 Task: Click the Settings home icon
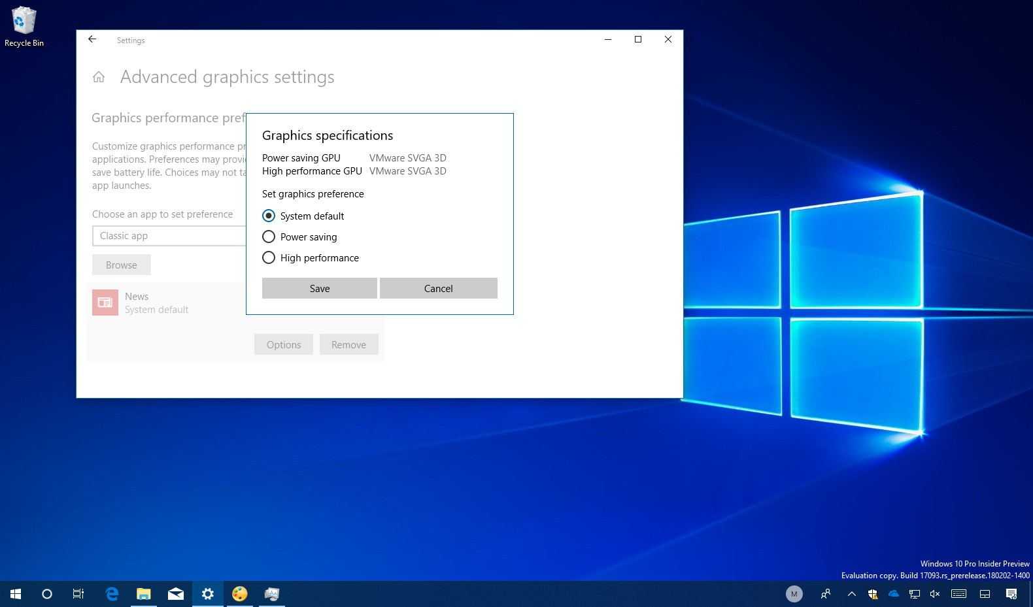[x=99, y=77]
